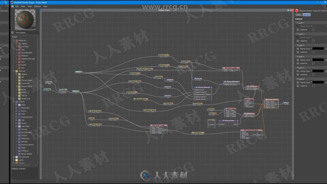The width and height of the screenshot is (327, 184).
Task: Click the Ramp texture icon
Action: [x=19, y=93]
